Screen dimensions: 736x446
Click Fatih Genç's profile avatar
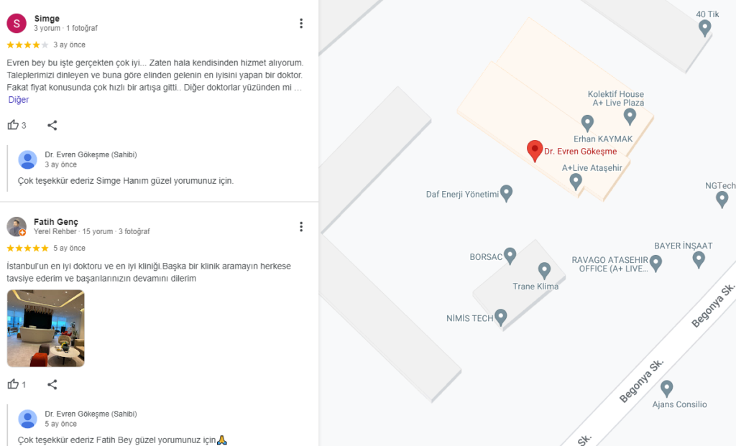17,226
